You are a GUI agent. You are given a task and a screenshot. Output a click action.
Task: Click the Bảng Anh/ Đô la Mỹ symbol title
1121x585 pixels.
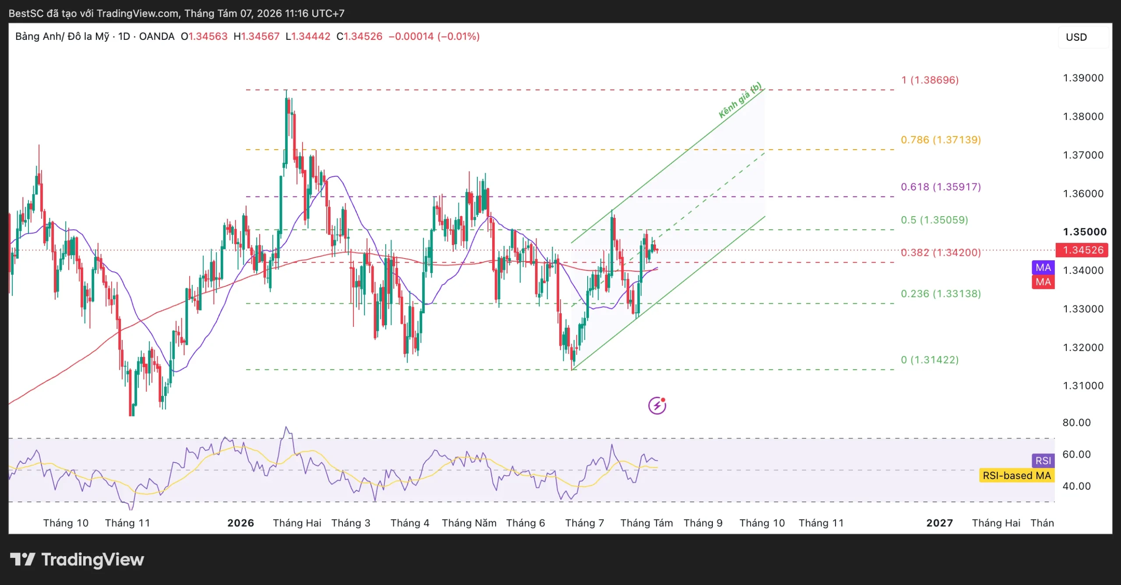coord(62,36)
